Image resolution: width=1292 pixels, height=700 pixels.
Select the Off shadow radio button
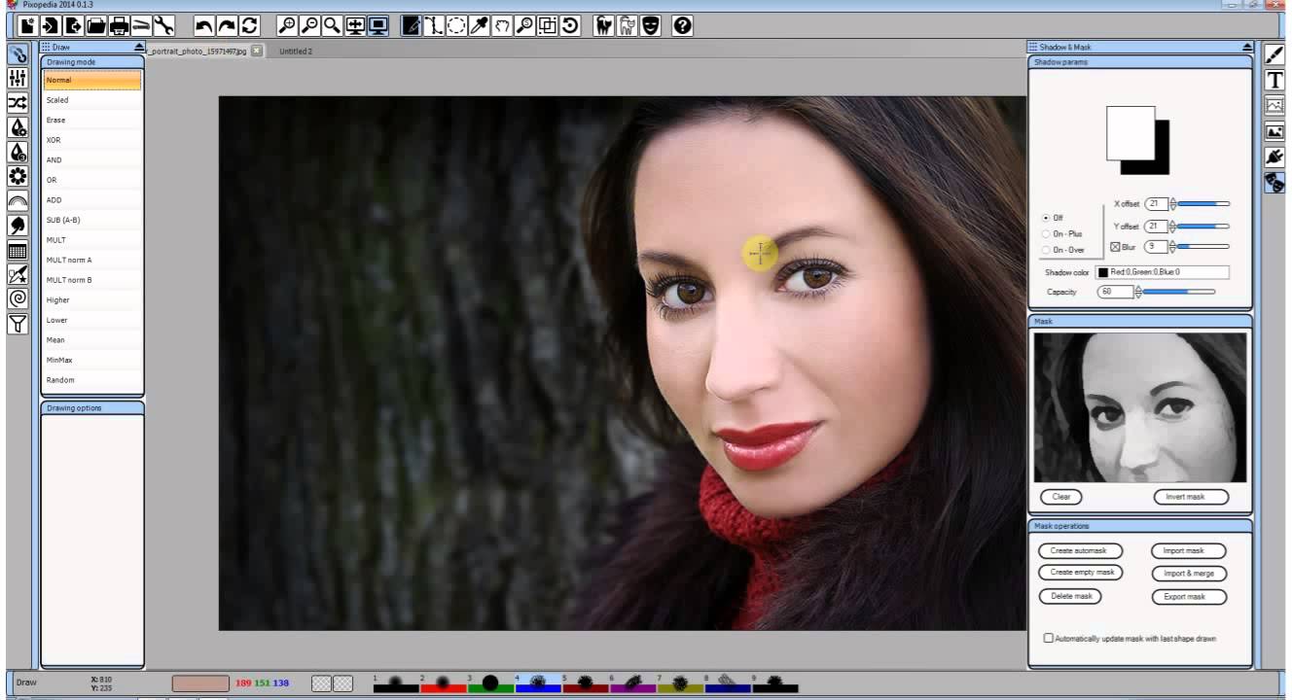coord(1046,218)
